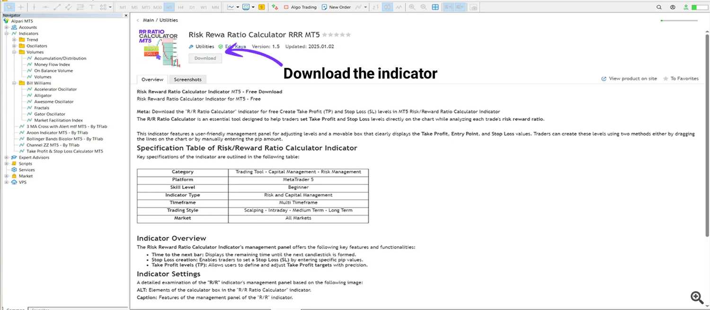Viewport: 710px width, 310px height.
Task: Click the green connection status bar
Action: pos(700,7)
